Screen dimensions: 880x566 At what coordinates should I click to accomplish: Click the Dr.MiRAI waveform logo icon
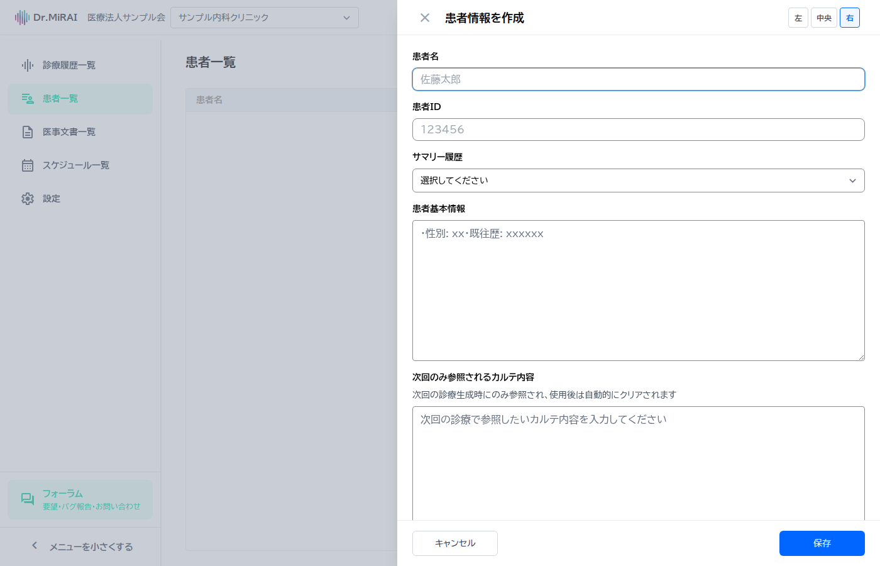[x=23, y=18]
